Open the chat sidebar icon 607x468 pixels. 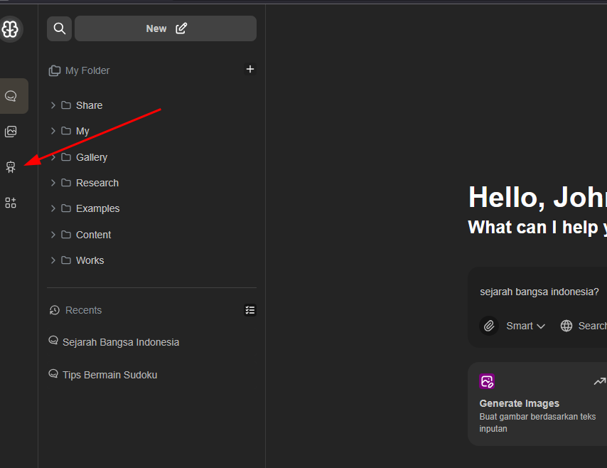click(x=11, y=96)
